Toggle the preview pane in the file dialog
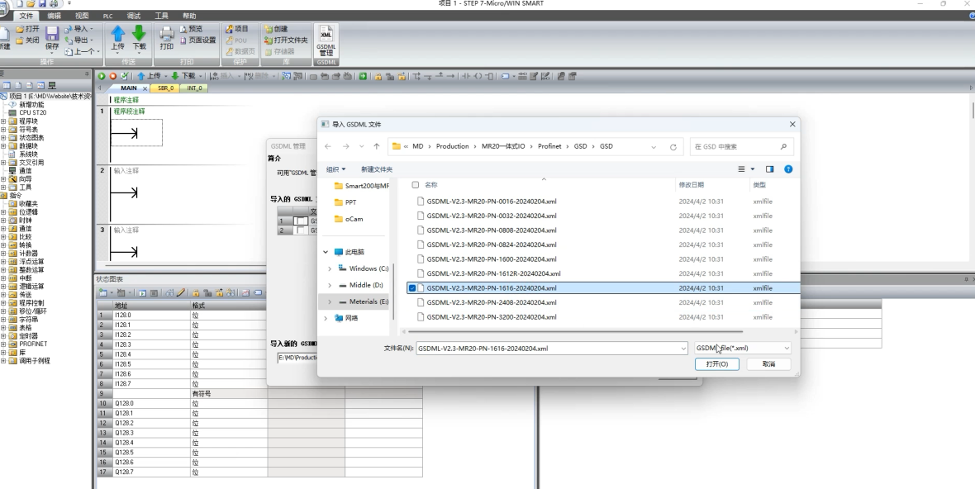975x489 pixels. click(x=769, y=169)
